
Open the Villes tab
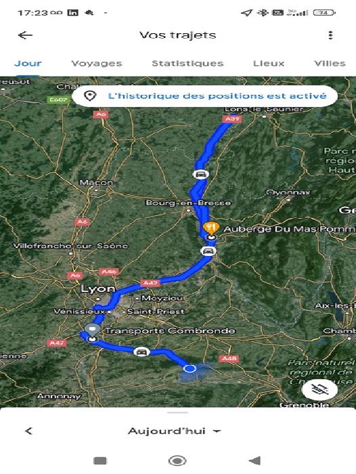[330, 64]
